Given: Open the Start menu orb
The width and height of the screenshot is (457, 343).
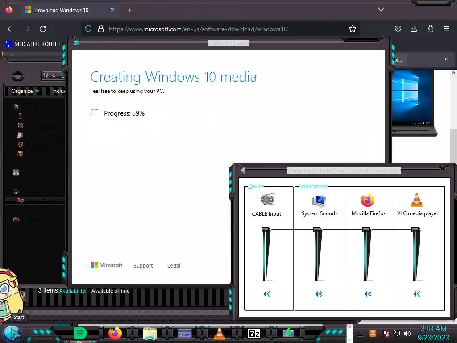Looking at the screenshot, I should (x=12, y=334).
